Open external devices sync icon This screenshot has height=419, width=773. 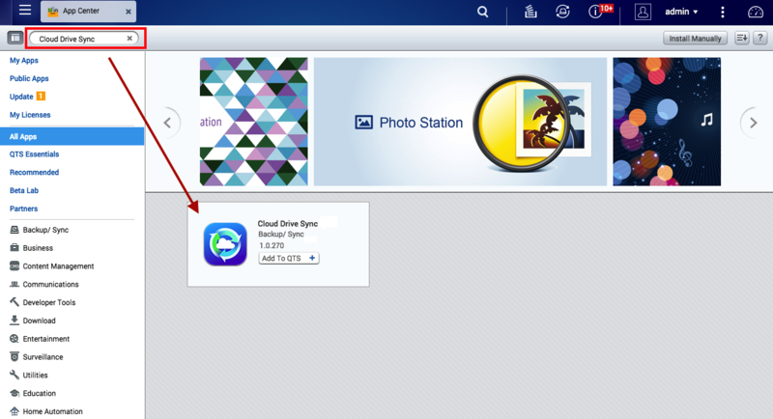pyautogui.click(x=562, y=12)
